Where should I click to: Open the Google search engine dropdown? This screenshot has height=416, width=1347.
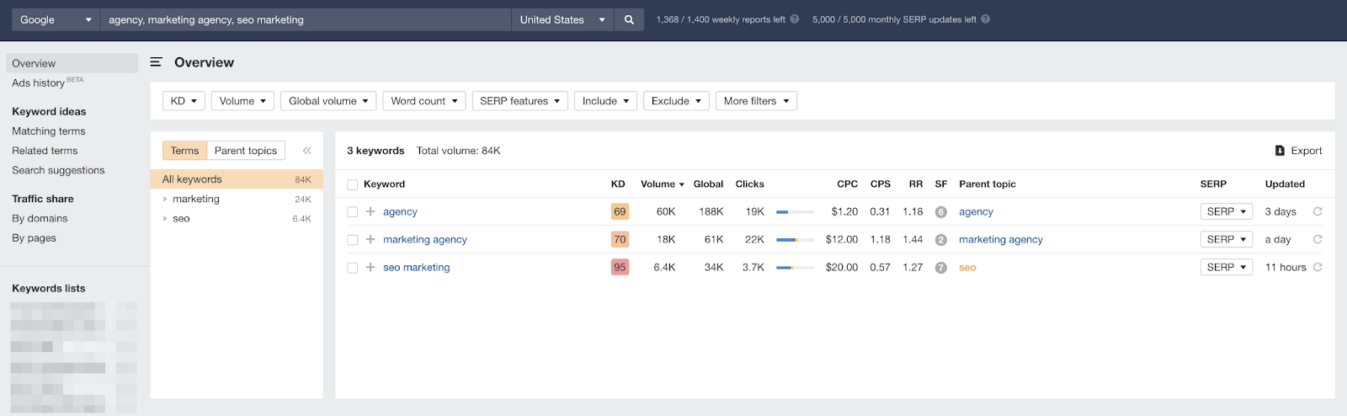[x=56, y=19]
